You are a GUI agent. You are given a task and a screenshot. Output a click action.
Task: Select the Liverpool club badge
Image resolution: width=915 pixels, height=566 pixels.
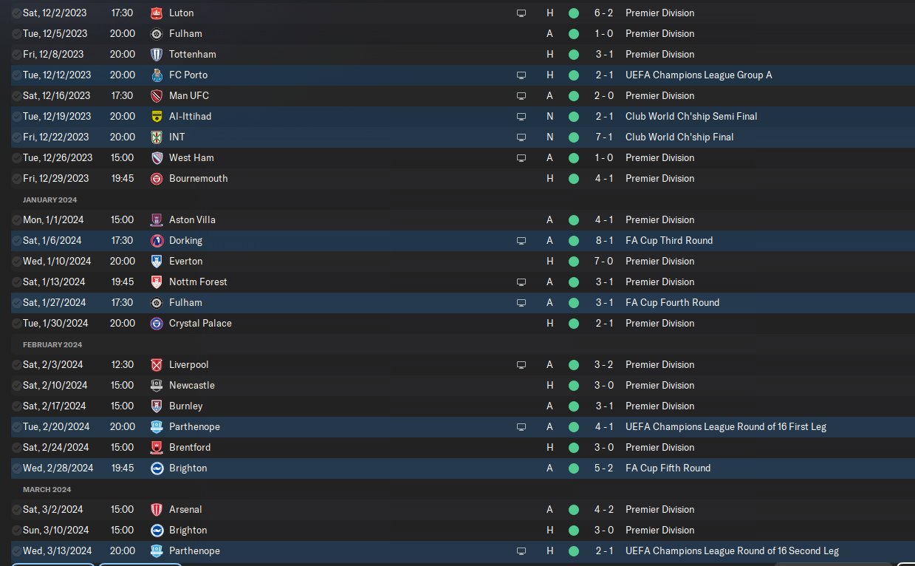[x=156, y=365]
